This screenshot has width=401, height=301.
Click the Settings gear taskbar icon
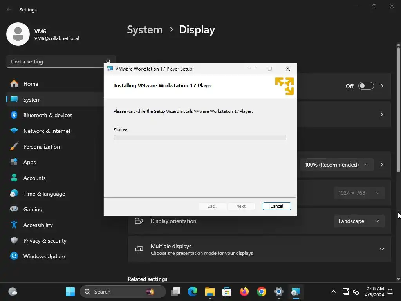279,292
